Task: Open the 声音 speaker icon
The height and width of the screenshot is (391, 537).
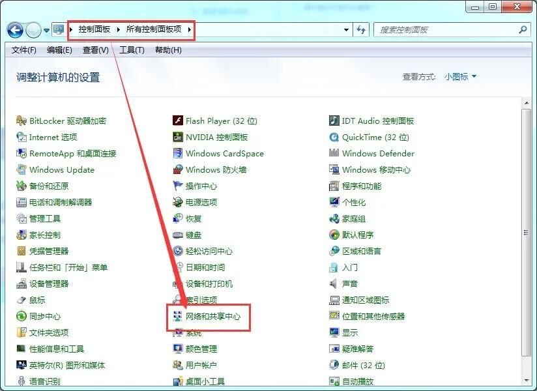Action: click(x=333, y=284)
